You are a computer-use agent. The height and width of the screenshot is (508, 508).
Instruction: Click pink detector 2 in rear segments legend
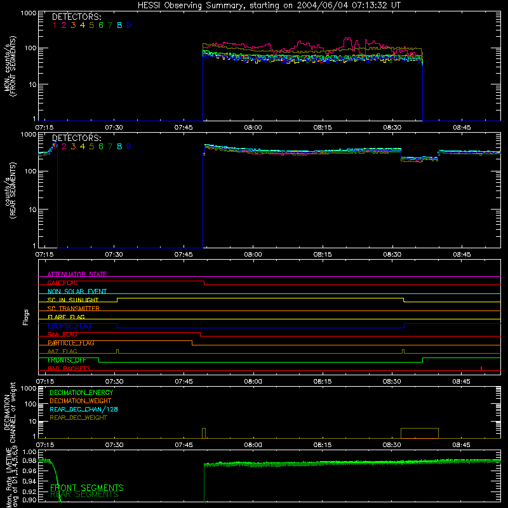pyautogui.click(x=64, y=147)
